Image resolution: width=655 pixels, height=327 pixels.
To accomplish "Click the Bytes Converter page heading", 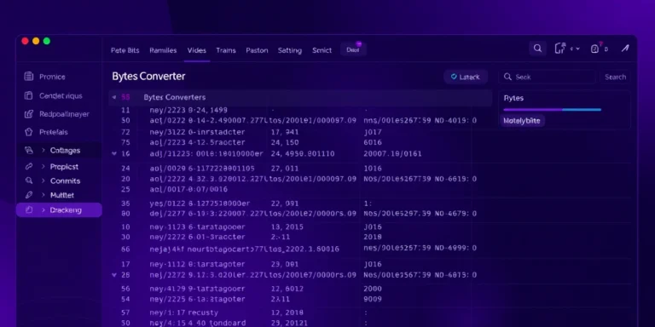I will pyautogui.click(x=148, y=77).
